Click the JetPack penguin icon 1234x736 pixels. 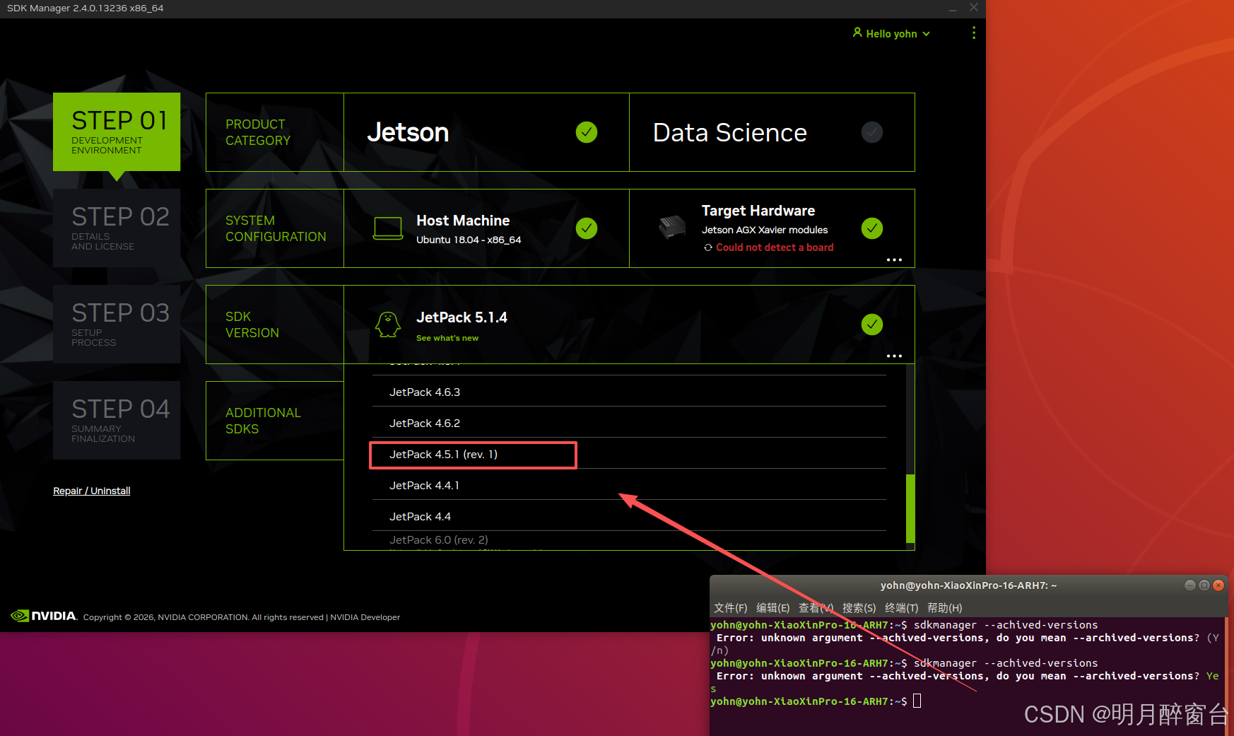point(387,325)
